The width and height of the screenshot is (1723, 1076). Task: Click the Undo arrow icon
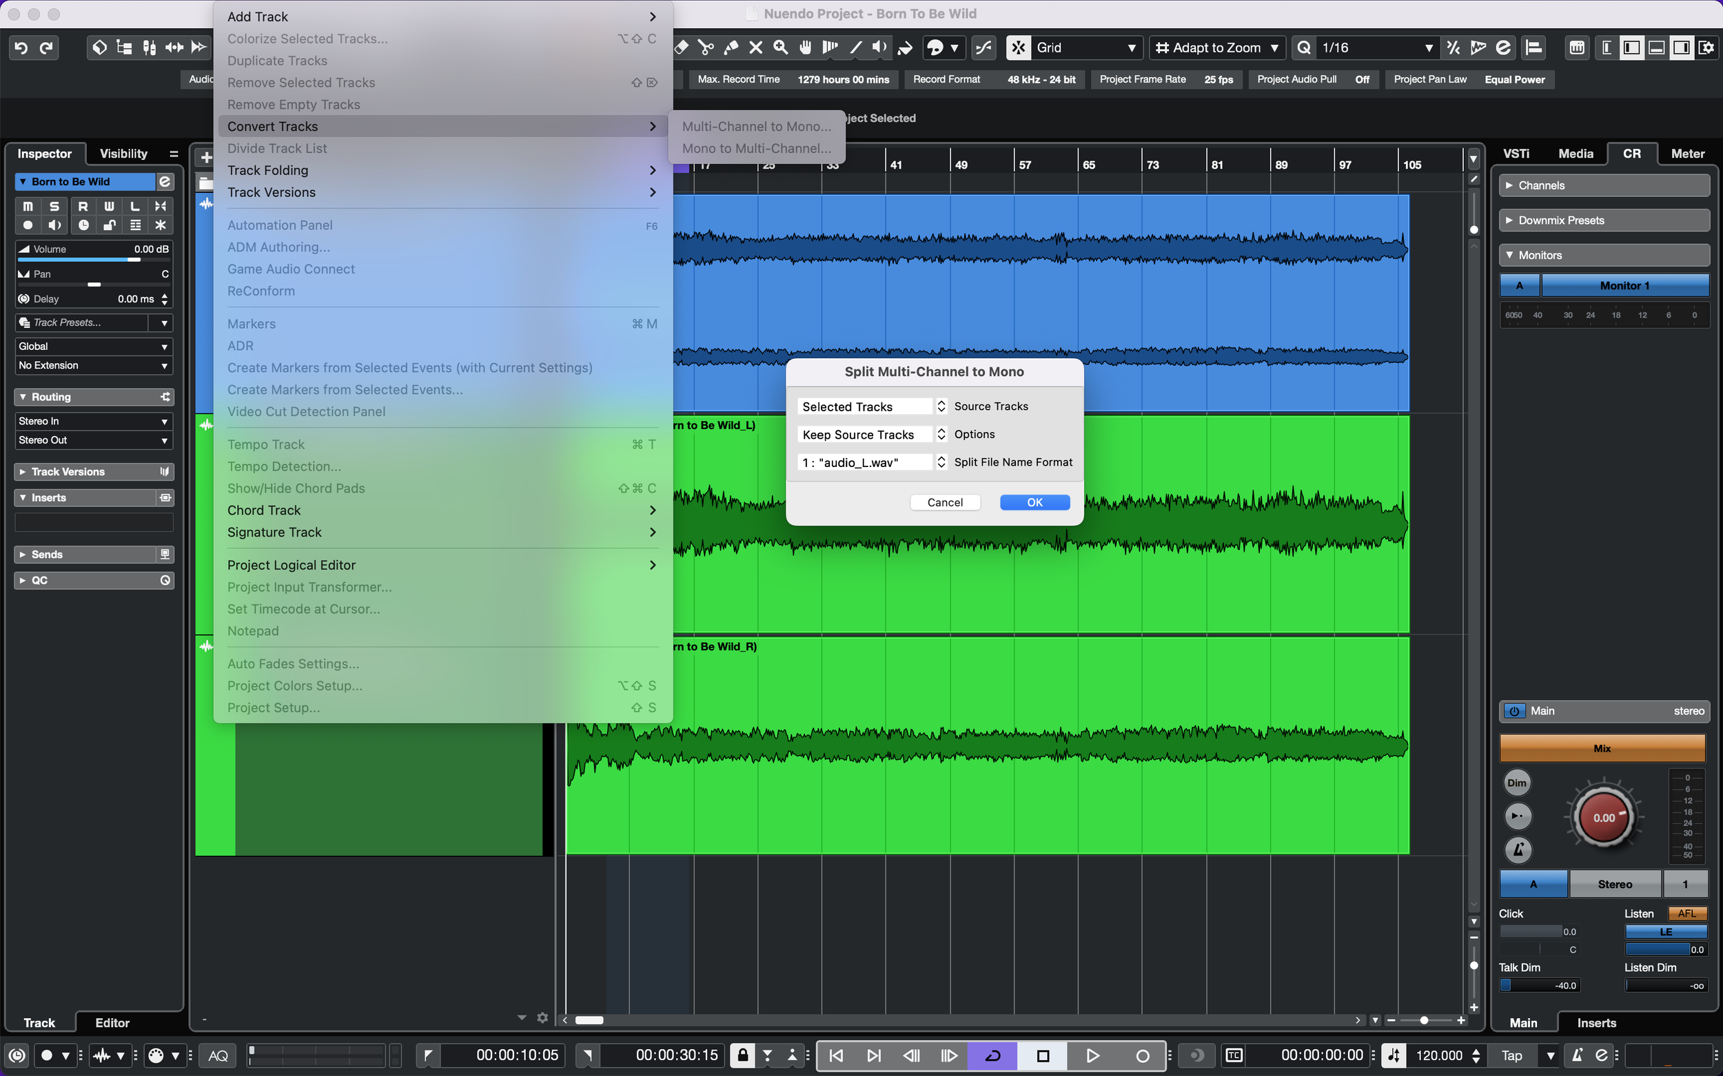21,48
